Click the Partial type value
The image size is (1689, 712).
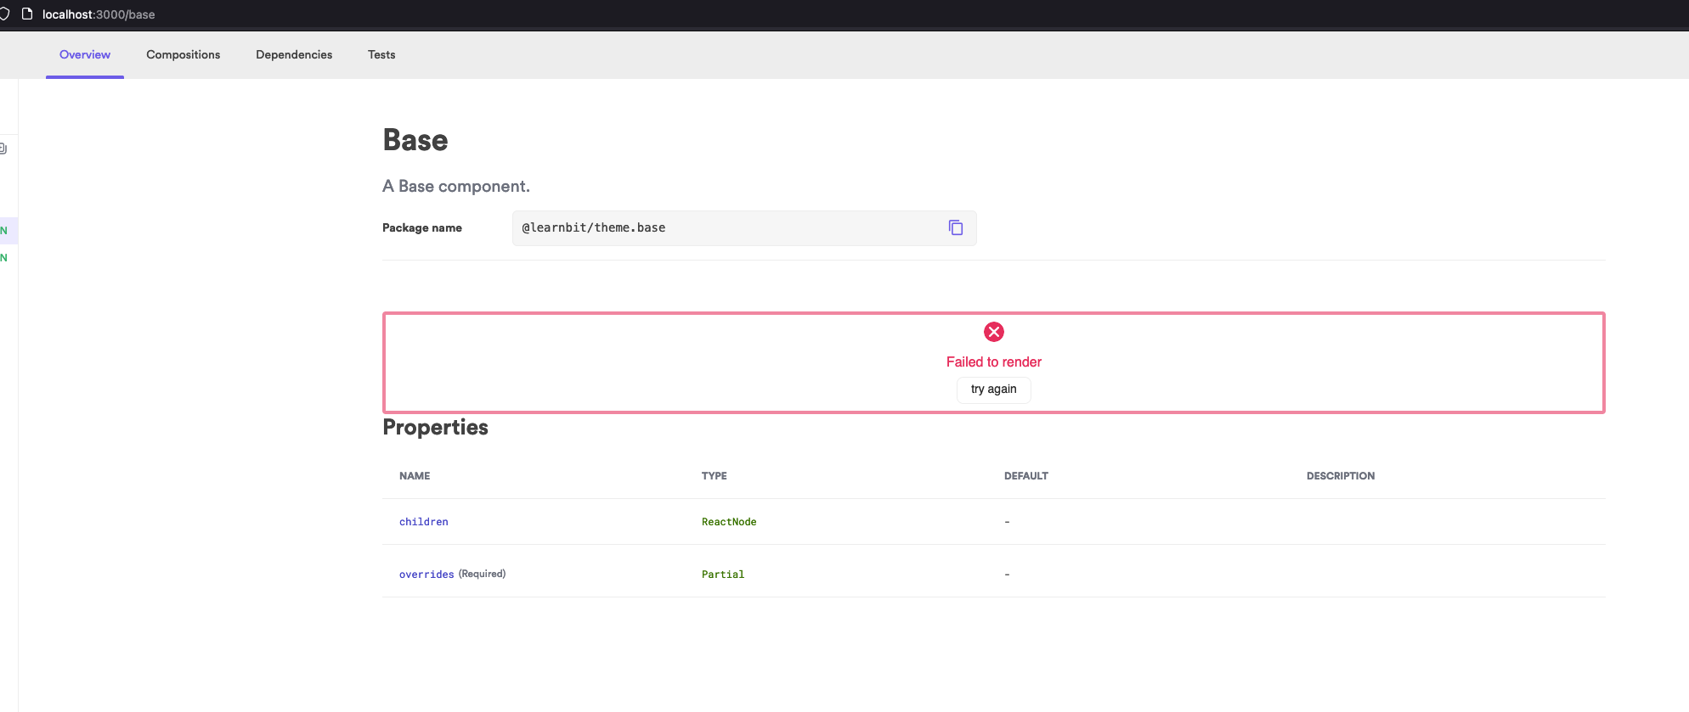[723, 575]
